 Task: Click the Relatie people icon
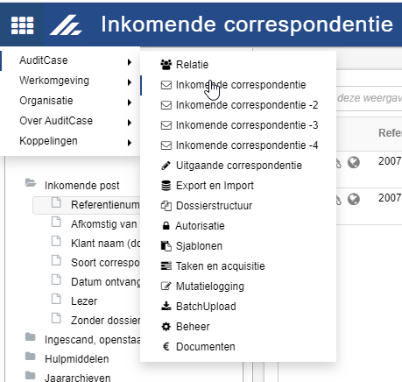point(166,65)
